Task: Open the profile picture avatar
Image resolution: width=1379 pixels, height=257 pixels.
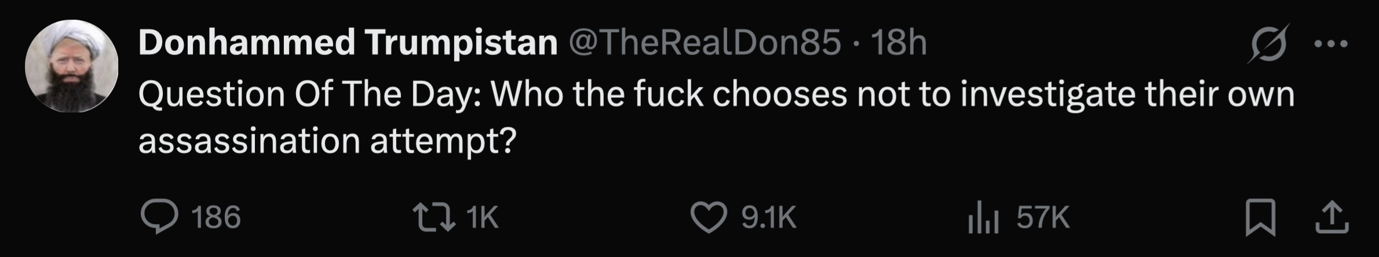Action: pos(71,66)
